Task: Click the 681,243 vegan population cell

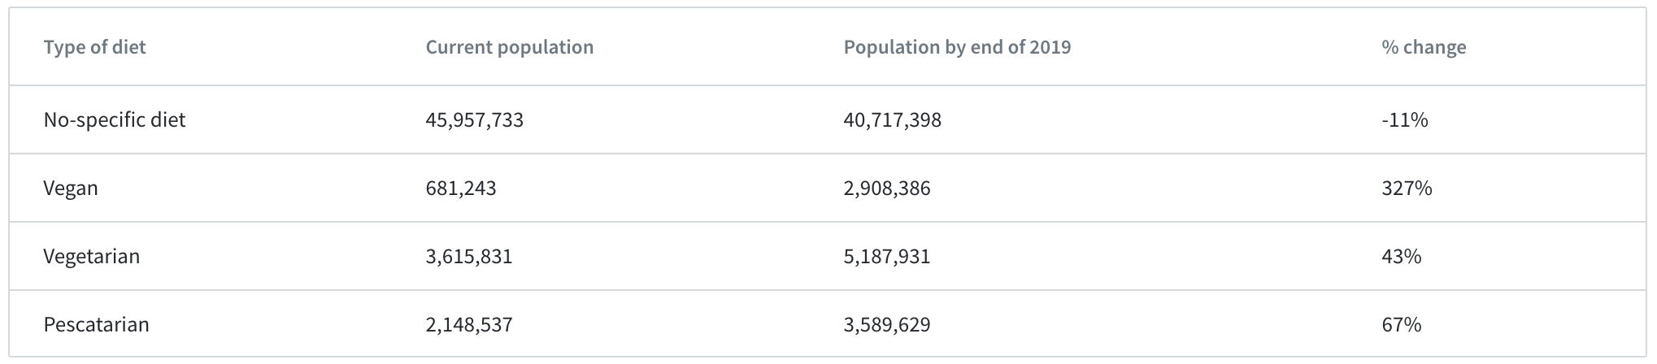Action: coord(460,188)
